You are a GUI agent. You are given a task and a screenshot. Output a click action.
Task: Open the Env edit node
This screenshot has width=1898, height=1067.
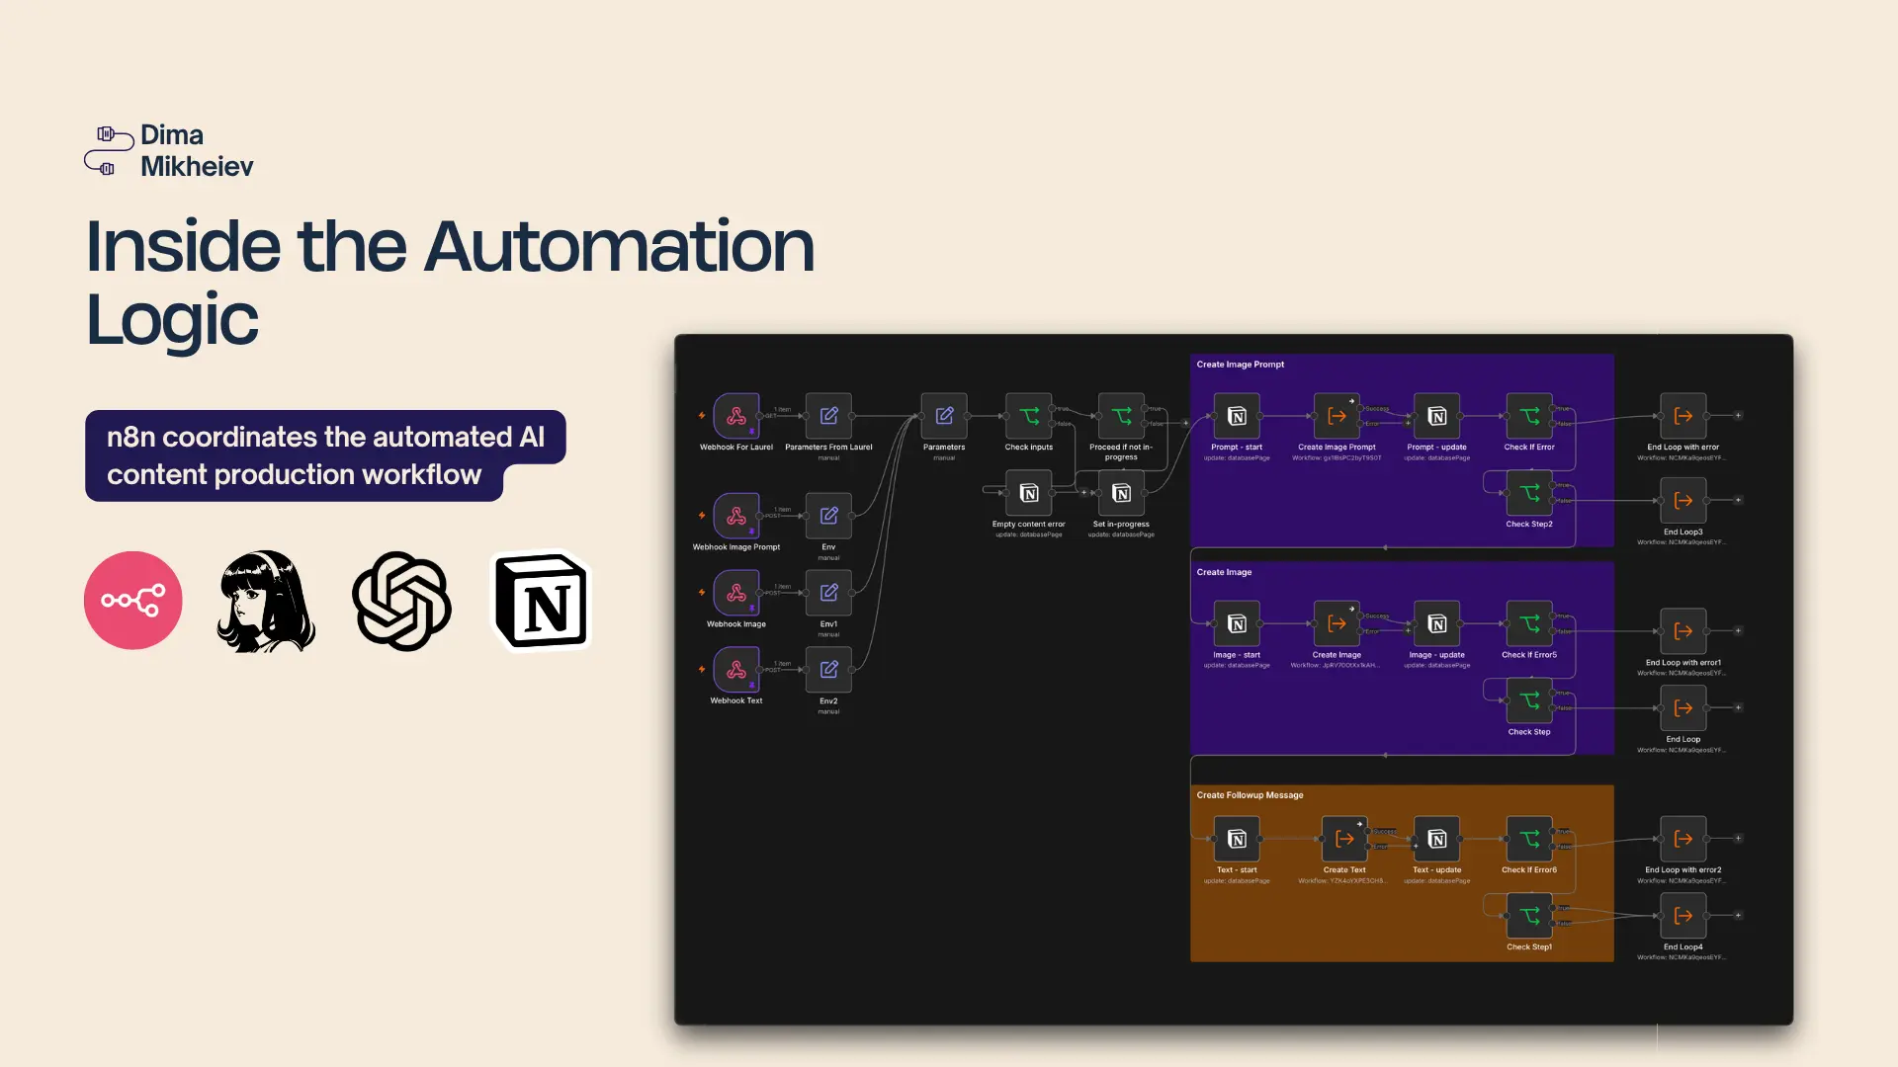pos(828,516)
